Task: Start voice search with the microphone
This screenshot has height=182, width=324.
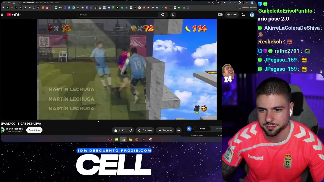Action: coord(173,15)
